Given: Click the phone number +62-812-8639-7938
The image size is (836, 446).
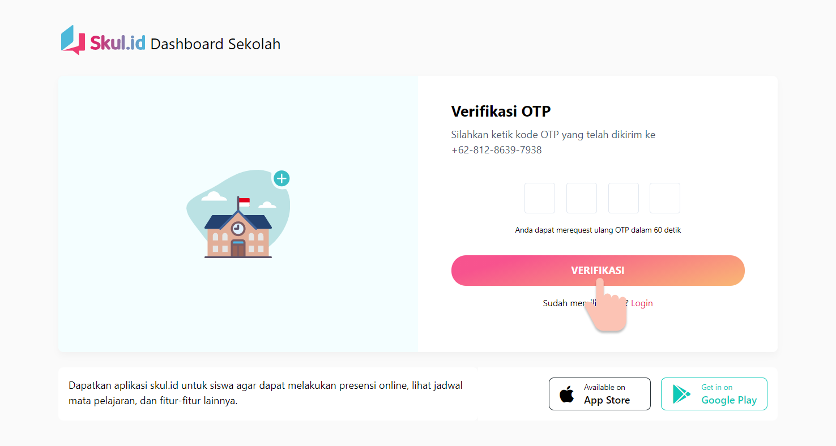Looking at the screenshot, I should tap(496, 150).
